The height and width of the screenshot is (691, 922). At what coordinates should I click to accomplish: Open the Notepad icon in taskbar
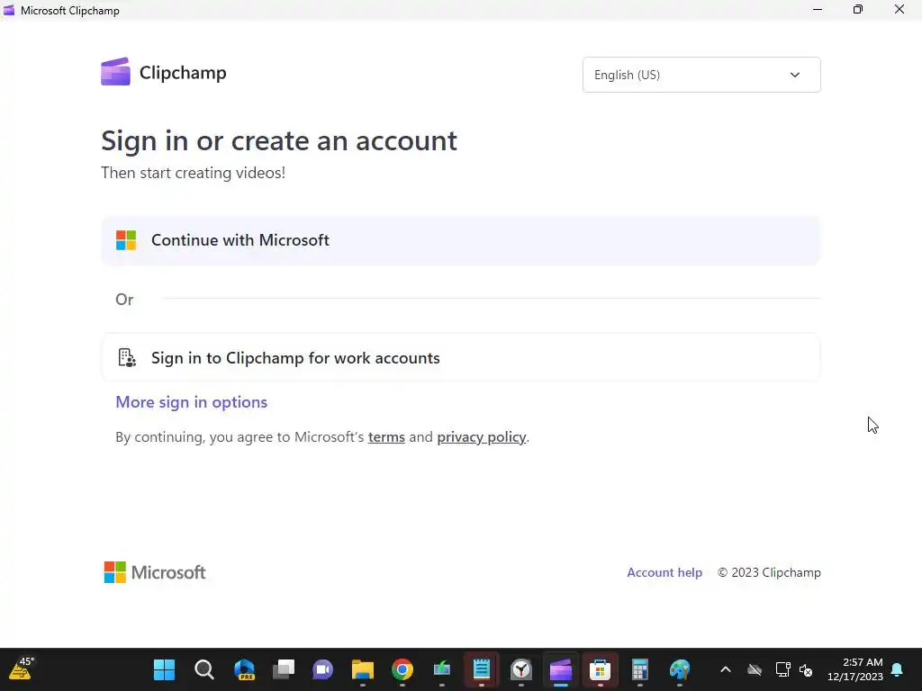[x=482, y=669]
